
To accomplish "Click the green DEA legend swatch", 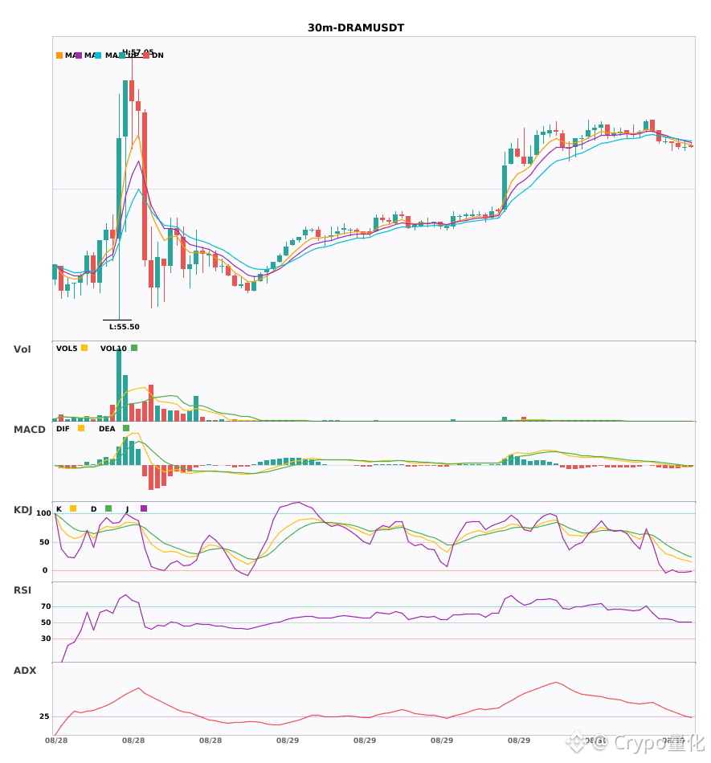I will pos(126,428).
